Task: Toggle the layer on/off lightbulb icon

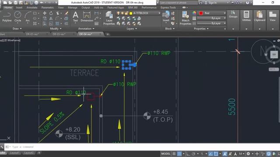Action: [x=118, y=13]
